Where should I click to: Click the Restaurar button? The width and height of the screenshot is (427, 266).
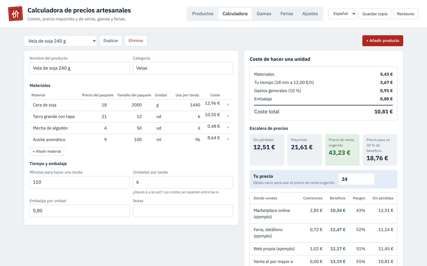406,14
